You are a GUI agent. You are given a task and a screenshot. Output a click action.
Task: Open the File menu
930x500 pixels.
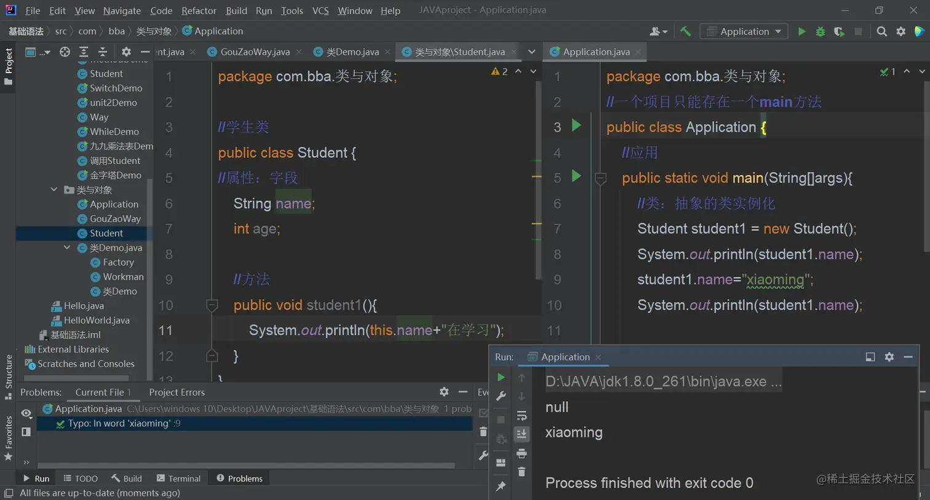[33, 10]
